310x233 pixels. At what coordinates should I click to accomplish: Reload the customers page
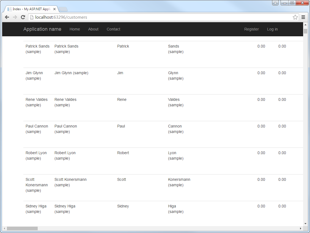point(23,17)
